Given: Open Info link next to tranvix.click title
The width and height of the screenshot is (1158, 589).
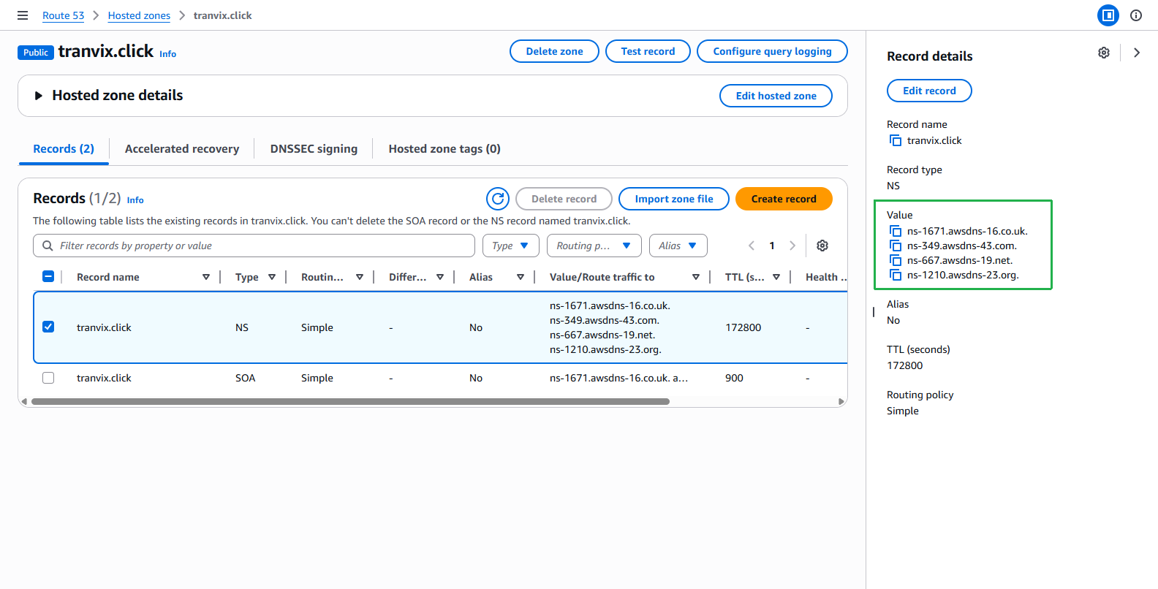Looking at the screenshot, I should coord(168,54).
